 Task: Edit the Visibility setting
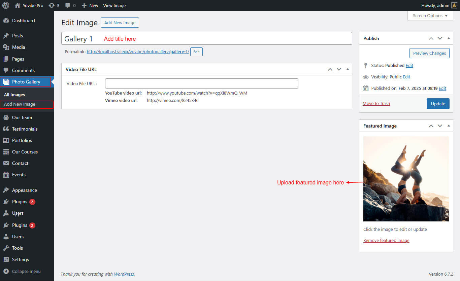click(x=406, y=77)
